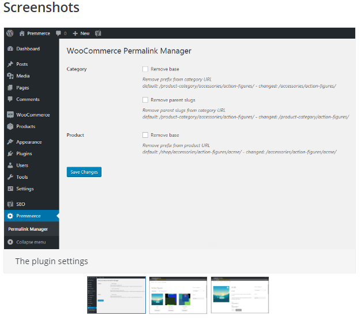Click Save Changes button
361x327 pixels.
point(84,172)
